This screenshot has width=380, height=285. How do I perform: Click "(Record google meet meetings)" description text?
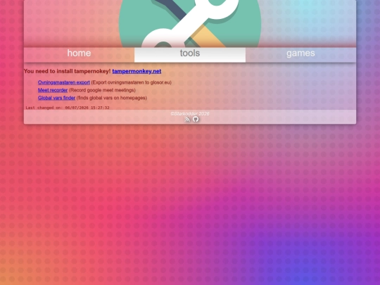[102, 90]
